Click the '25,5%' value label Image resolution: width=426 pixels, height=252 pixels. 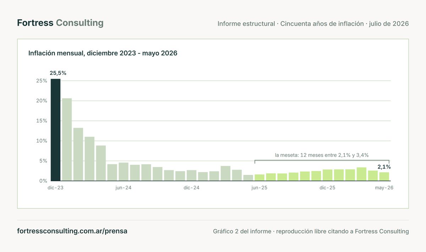tap(58, 73)
